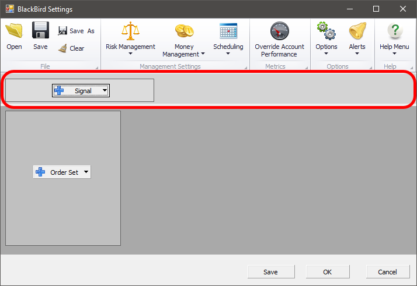The image size is (417, 286).
Task: Expand Options dropdown arrow
Action: [x=326, y=54]
